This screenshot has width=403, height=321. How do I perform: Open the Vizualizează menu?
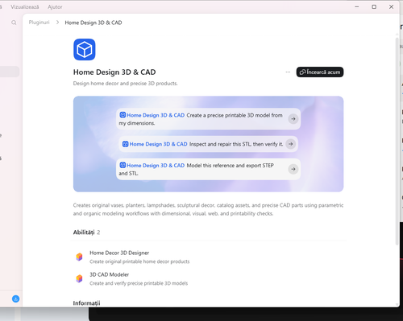25,7
